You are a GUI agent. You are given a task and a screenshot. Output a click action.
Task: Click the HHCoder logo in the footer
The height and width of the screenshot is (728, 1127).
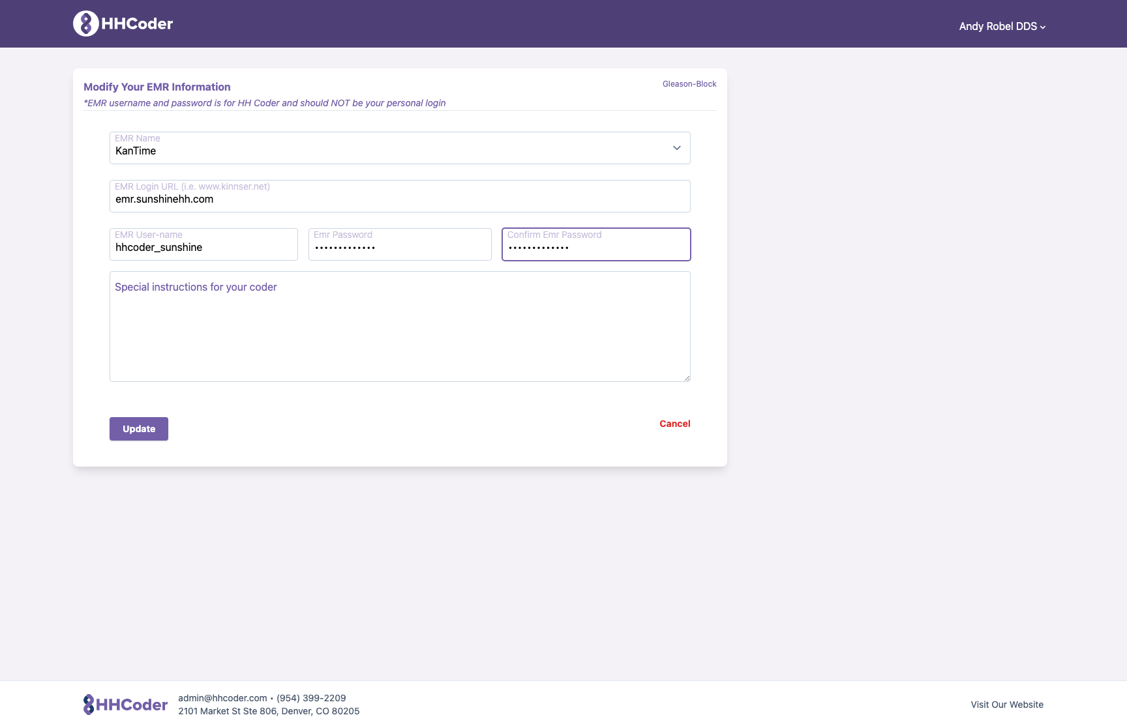tap(125, 704)
